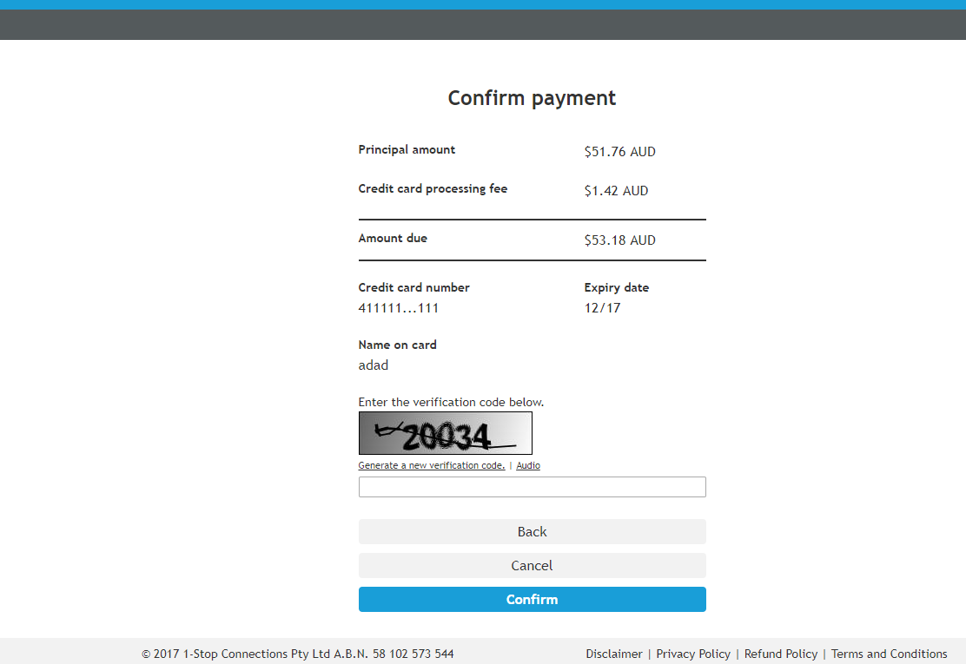Click the Cancel button

(x=533, y=566)
